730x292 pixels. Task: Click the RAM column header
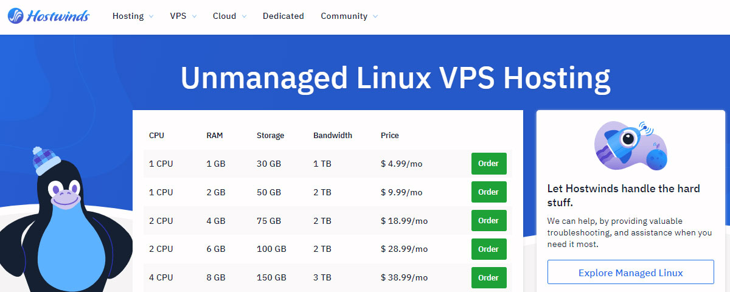click(x=215, y=136)
